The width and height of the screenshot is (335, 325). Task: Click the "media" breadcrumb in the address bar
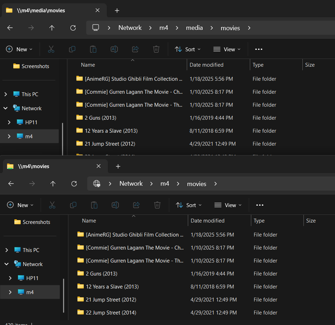point(194,28)
